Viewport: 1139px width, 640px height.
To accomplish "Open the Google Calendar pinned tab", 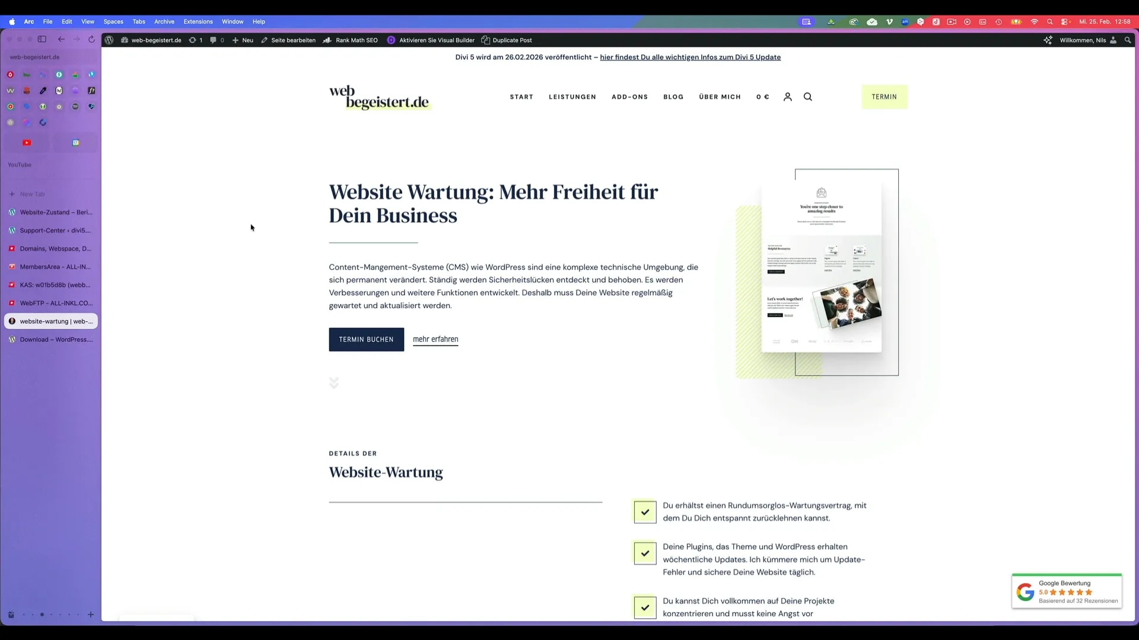I will pyautogui.click(x=76, y=142).
